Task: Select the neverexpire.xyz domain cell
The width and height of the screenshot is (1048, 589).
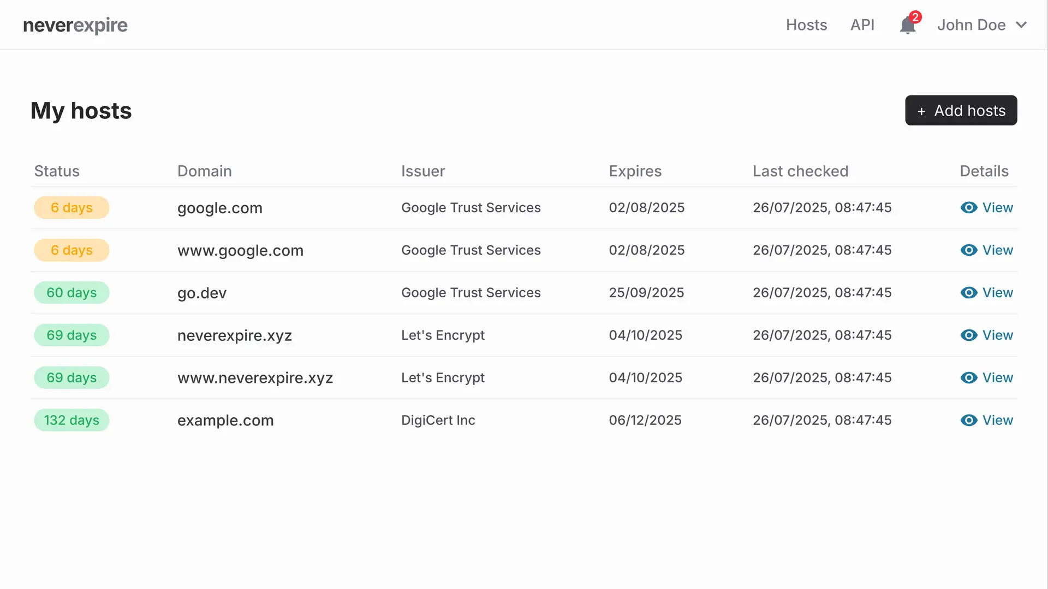Action: click(x=235, y=336)
